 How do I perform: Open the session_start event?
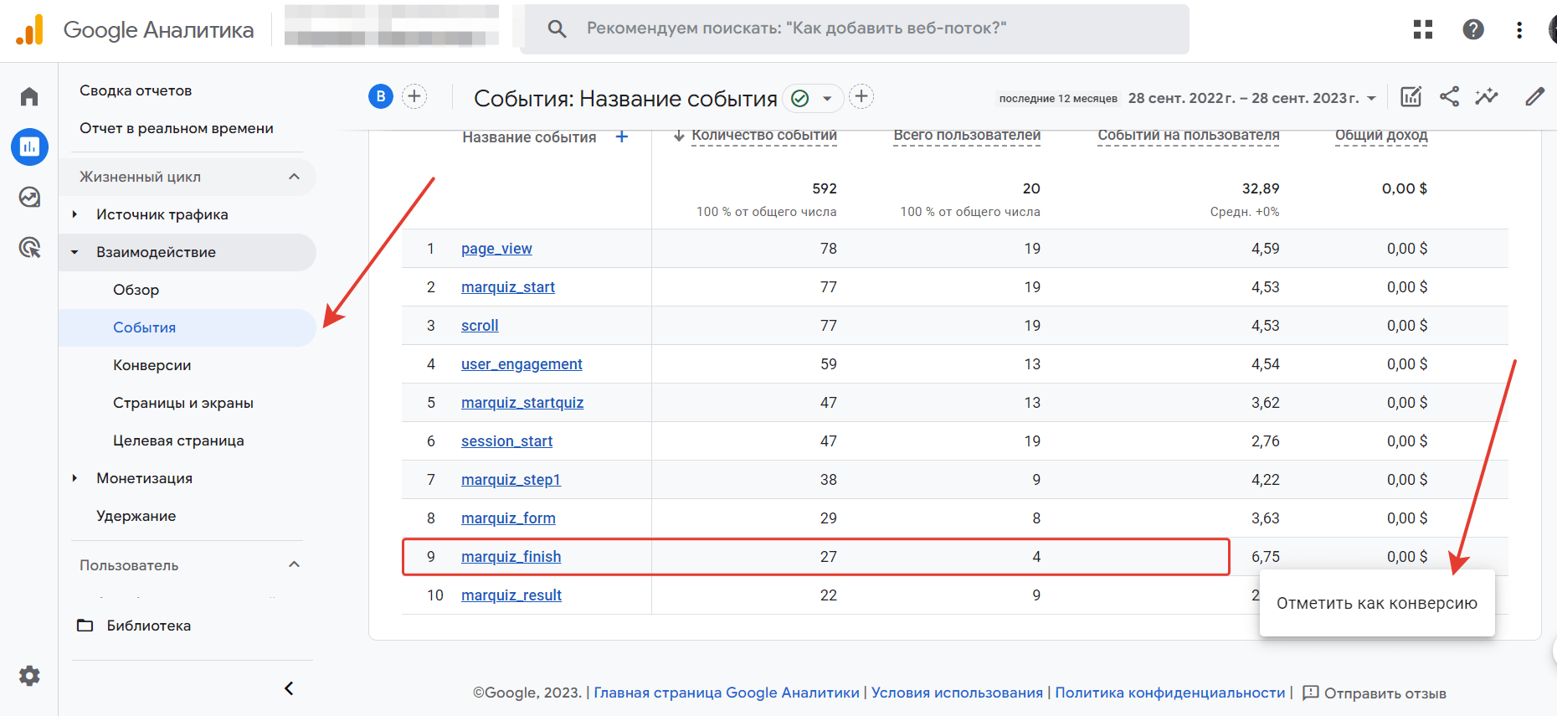pyautogui.click(x=506, y=441)
